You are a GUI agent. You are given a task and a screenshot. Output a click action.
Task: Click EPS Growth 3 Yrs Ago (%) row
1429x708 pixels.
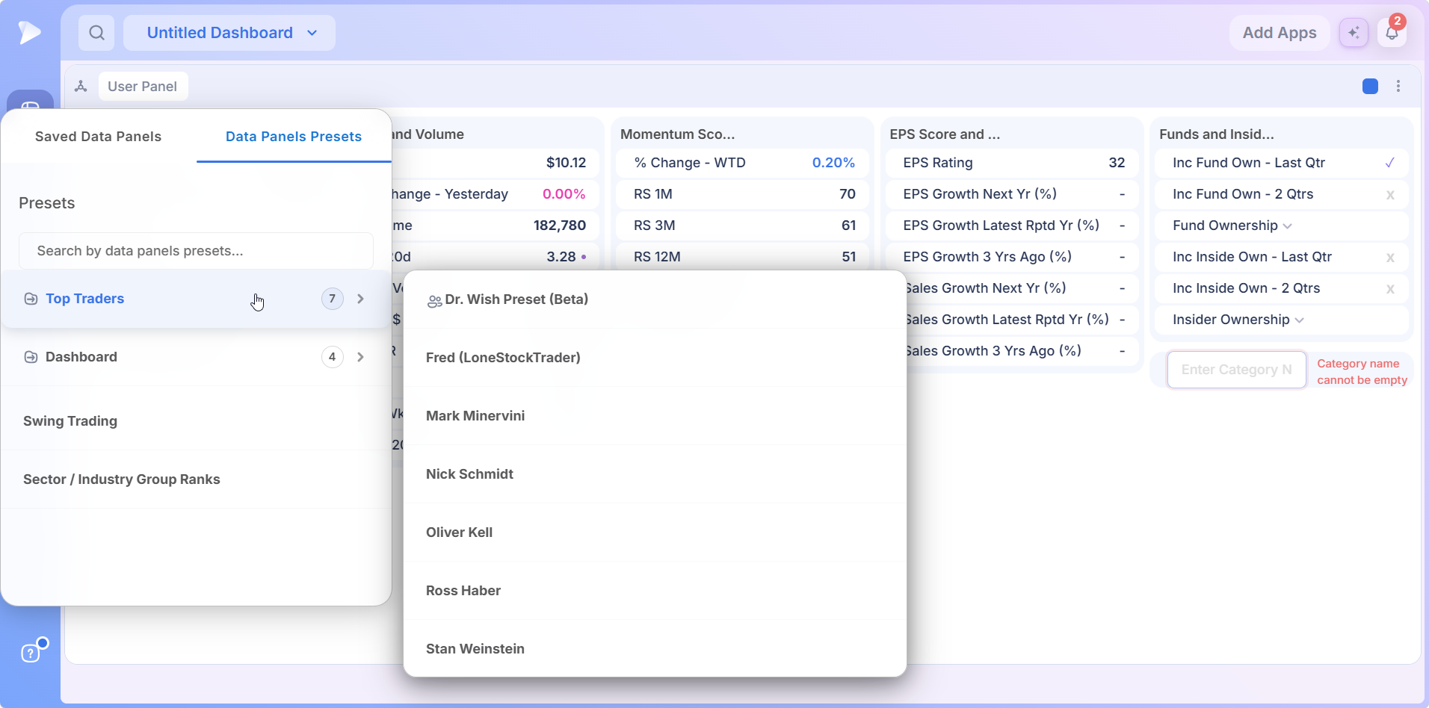(1012, 257)
